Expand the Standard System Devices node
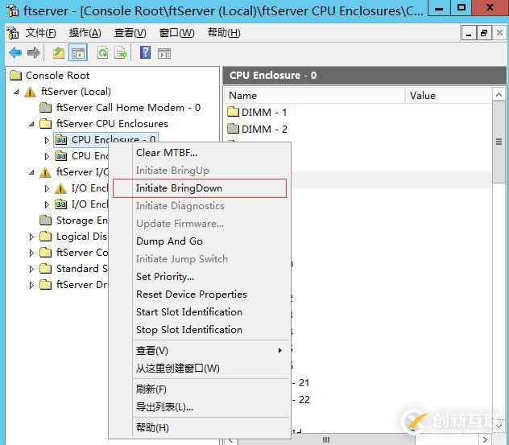 point(31,269)
